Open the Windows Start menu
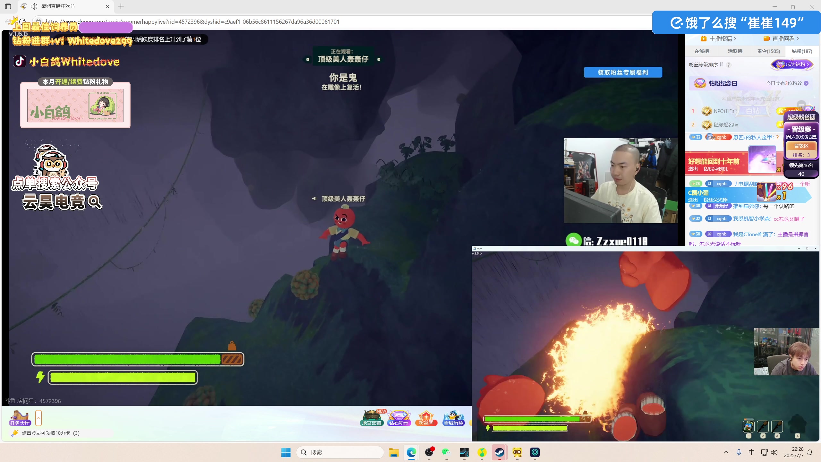Screen dimensions: 821x462 285,452
